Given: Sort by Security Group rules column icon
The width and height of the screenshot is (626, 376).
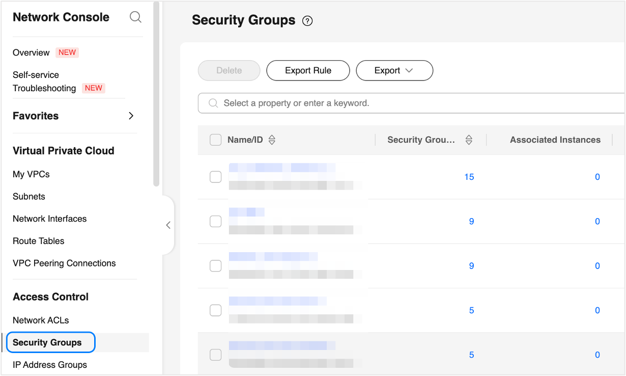Looking at the screenshot, I should click(x=469, y=140).
